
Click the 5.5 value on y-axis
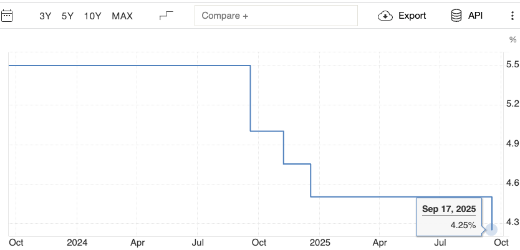[513, 65]
